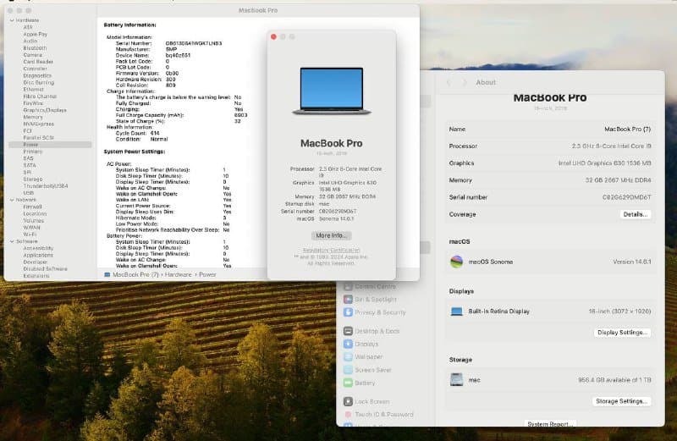
Task: Open More Info… in About This Mac
Action: (331, 235)
